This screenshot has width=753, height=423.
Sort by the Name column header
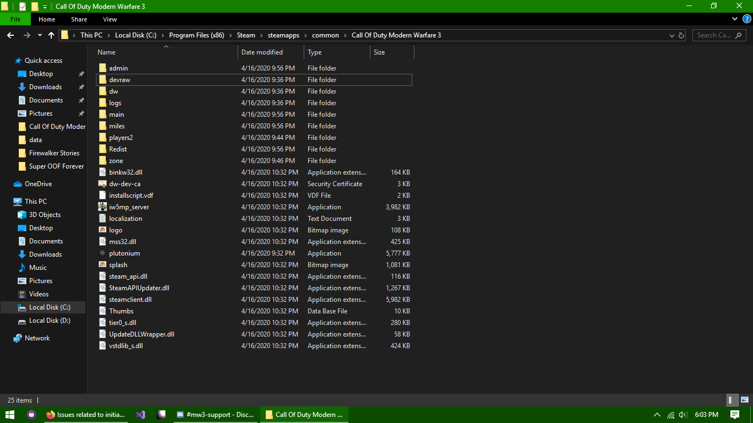click(166, 52)
